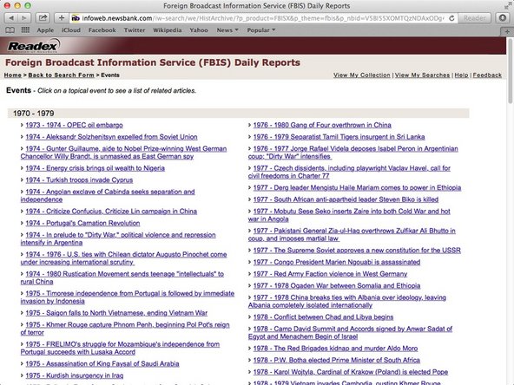The image size is (514, 385).
Task: Open Assassination of King Faysal event
Action: pyautogui.click(x=102, y=363)
